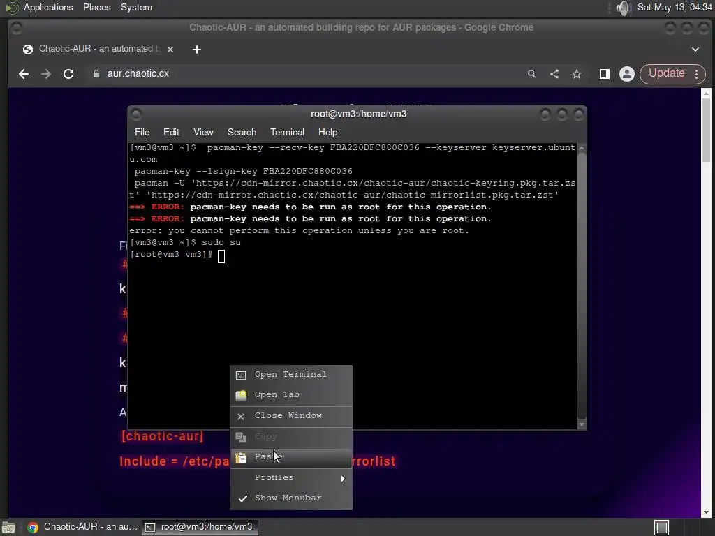The image size is (715, 536).
Task: Click the Update button in Chrome
Action: (666, 73)
